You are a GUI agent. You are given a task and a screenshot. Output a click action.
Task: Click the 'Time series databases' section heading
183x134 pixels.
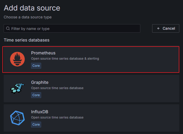tap(27, 40)
